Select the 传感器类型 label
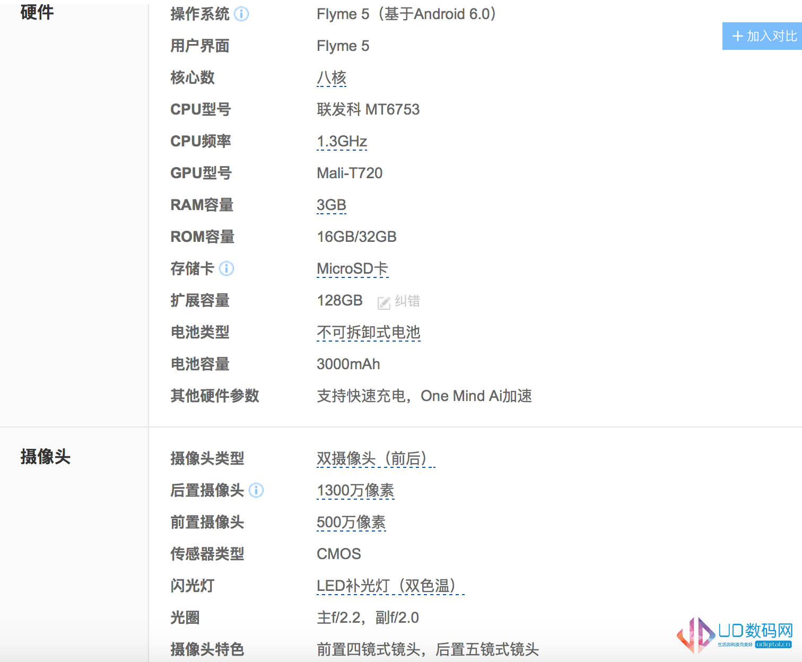 pyautogui.click(x=207, y=554)
